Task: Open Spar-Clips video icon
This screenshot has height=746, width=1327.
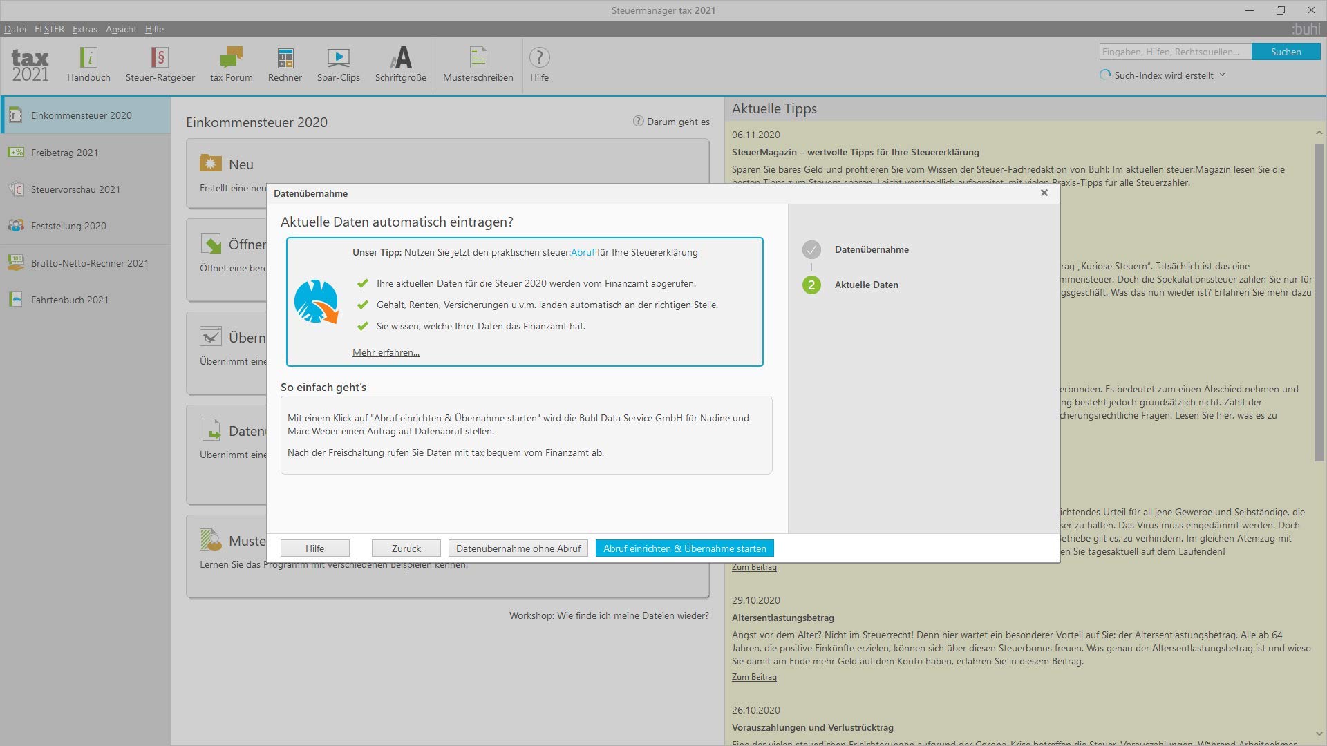Action: [x=338, y=58]
